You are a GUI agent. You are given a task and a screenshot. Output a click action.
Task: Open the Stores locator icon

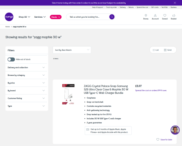pos(146,17)
